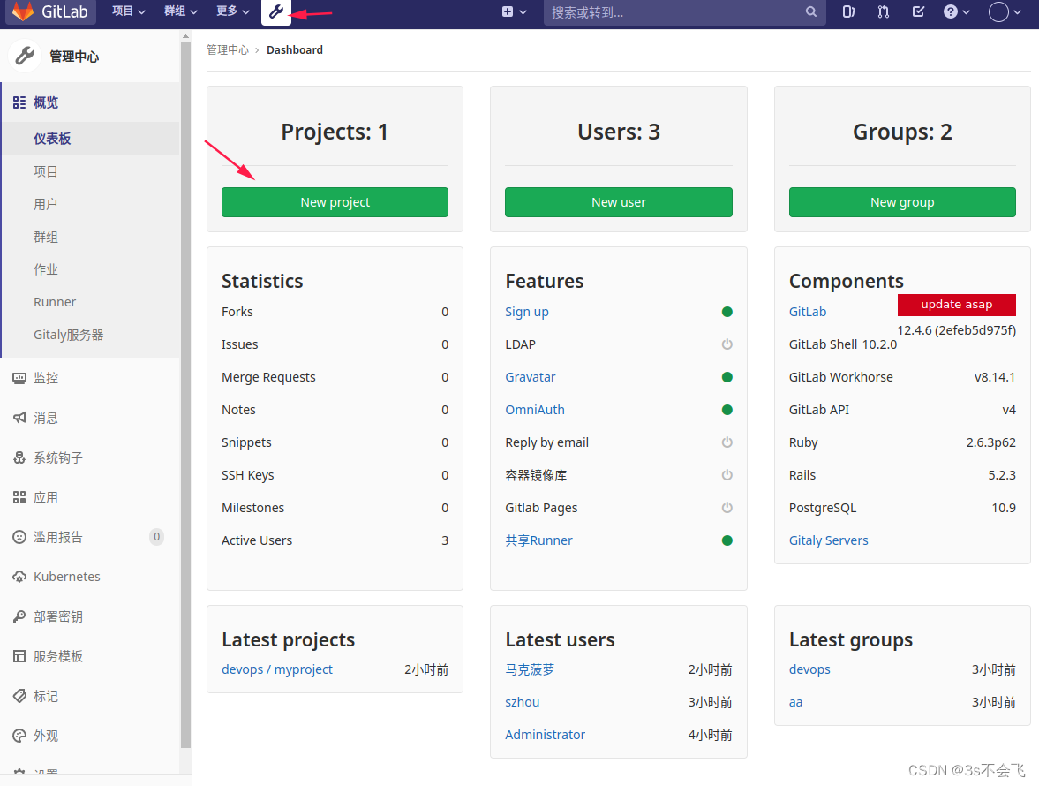Open the Sign up feature link
1039x786 pixels.
(x=527, y=312)
